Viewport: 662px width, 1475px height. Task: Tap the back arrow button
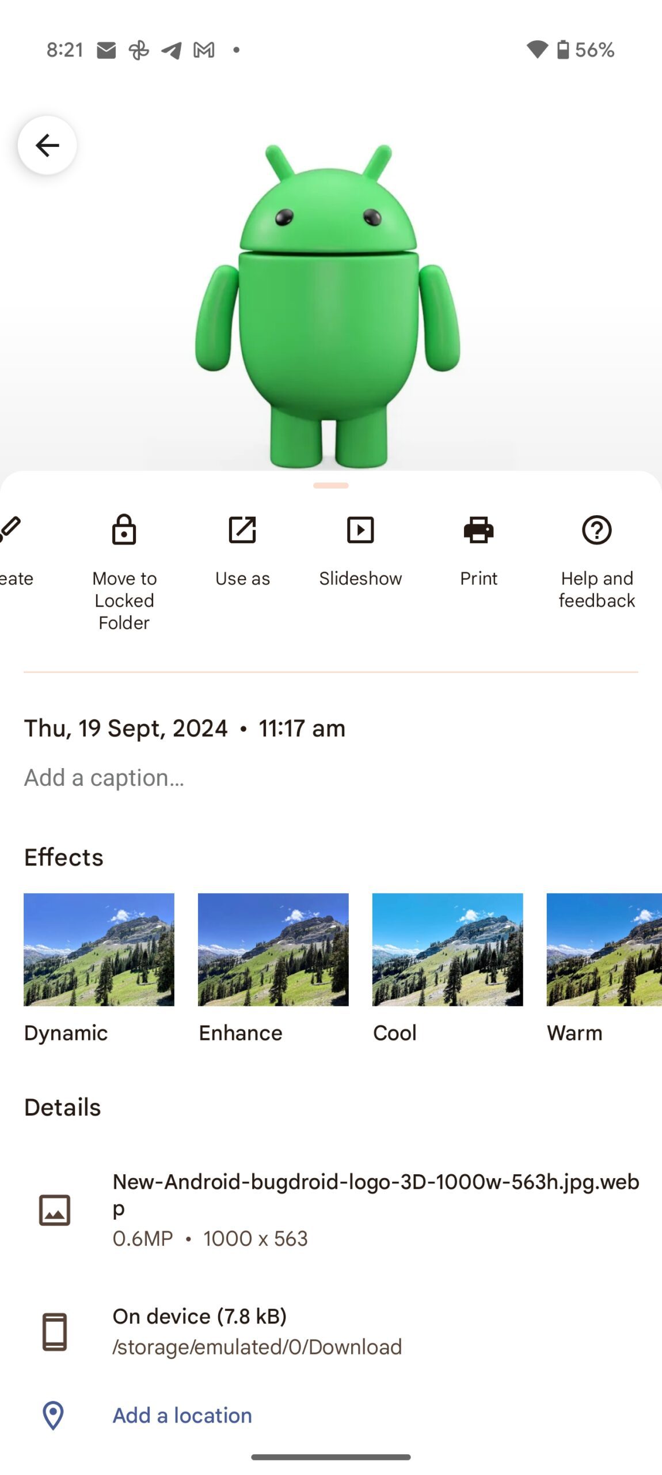[x=47, y=145]
